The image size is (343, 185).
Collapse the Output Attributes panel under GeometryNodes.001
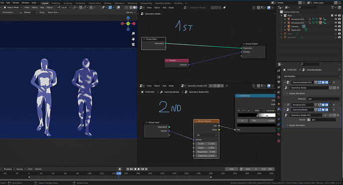click(287, 93)
